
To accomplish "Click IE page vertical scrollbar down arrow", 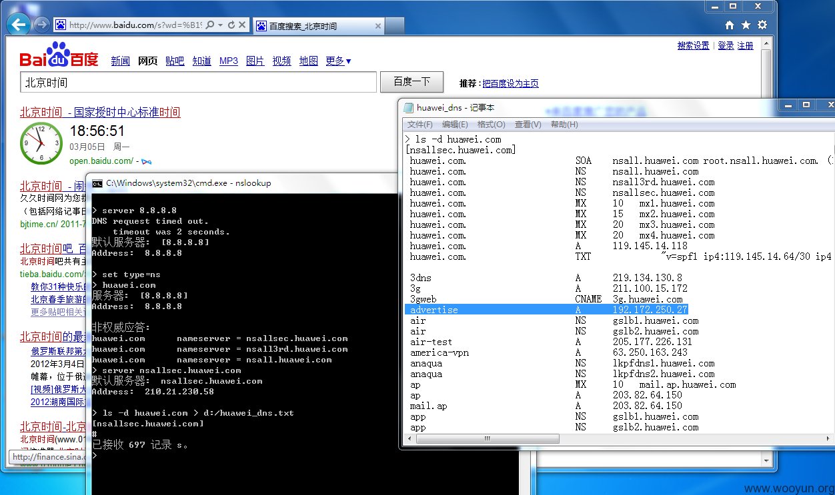I will 766,460.
